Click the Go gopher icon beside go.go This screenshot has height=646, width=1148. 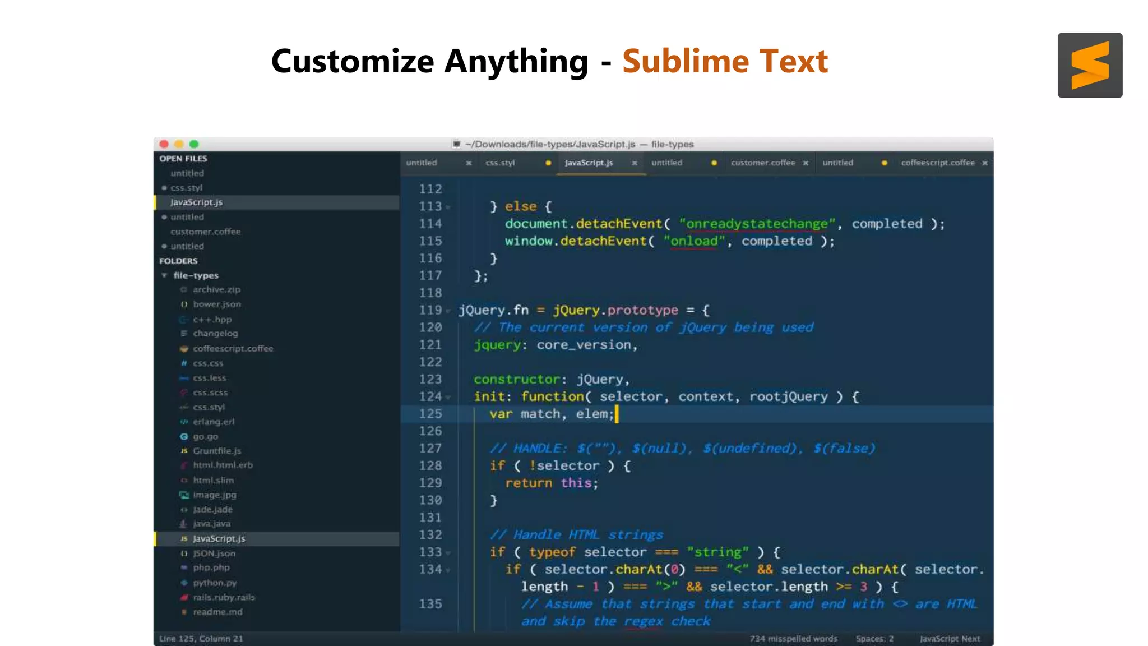point(184,436)
